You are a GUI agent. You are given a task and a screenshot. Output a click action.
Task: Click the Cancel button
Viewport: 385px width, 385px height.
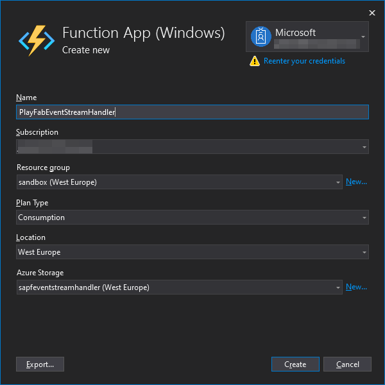click(x=347, y=364)
